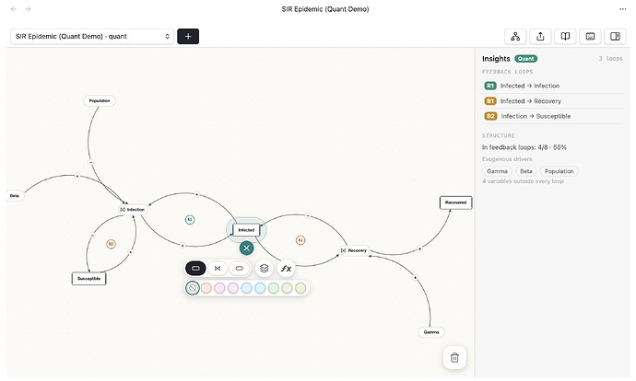Viewport: 636px width, 381px height.
Task: Click the hierarchy layout icon in top toolbar
Action: 515,37
